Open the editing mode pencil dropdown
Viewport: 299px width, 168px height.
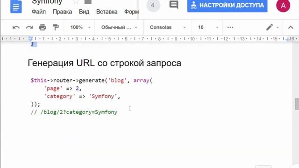point(272,28)
